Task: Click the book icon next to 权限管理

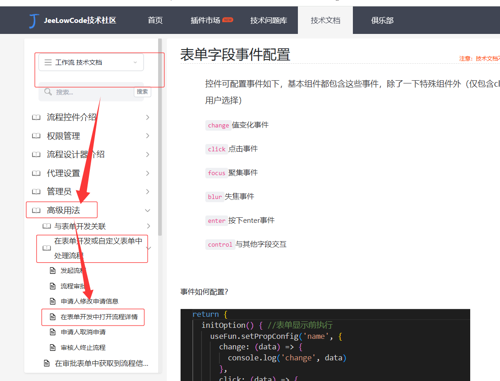Action: 36,136
